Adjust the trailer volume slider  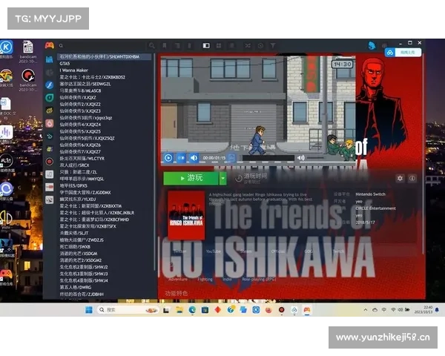pyautogui.click(x=316, y=157)
